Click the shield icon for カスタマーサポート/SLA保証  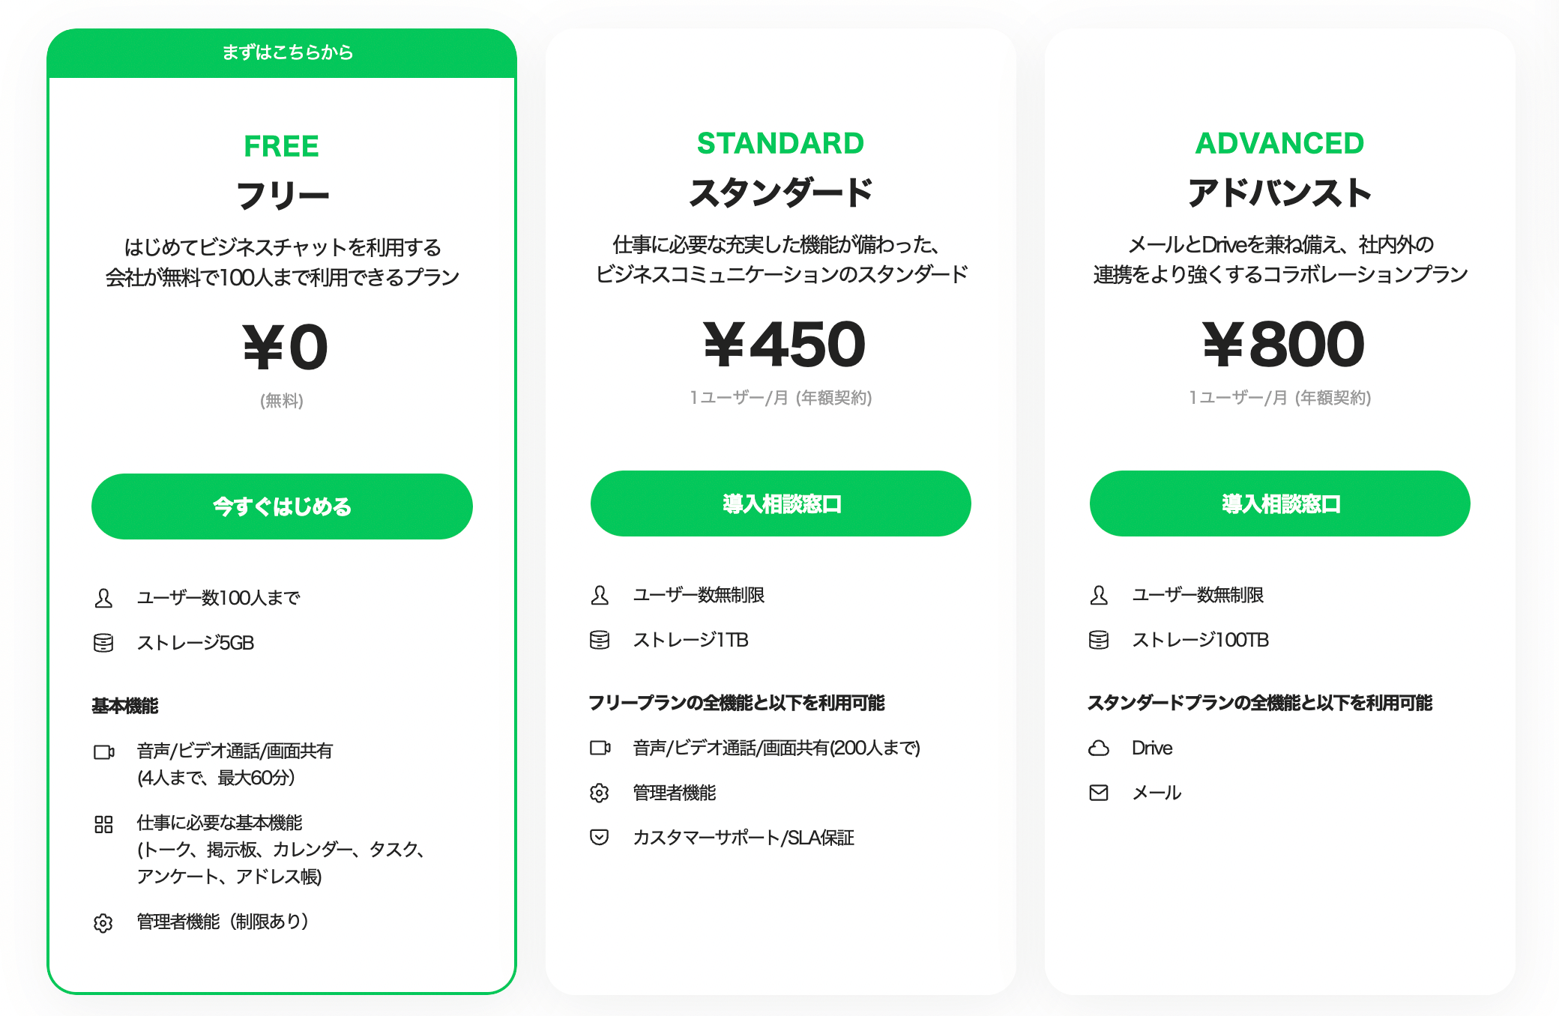[x=600, y=837]
